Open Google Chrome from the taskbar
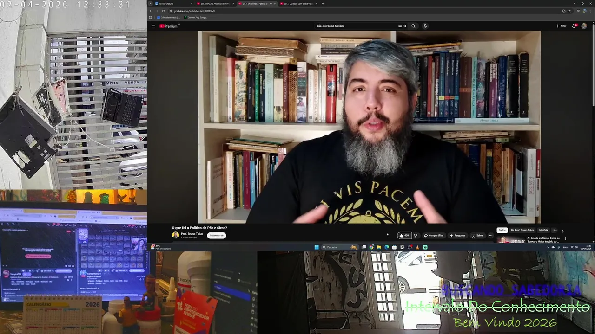Viewport: 595px width, 334px height. pos(371,247)
